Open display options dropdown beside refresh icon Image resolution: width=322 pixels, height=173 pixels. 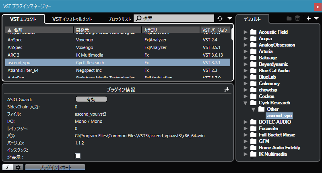(x=230, y=18)
